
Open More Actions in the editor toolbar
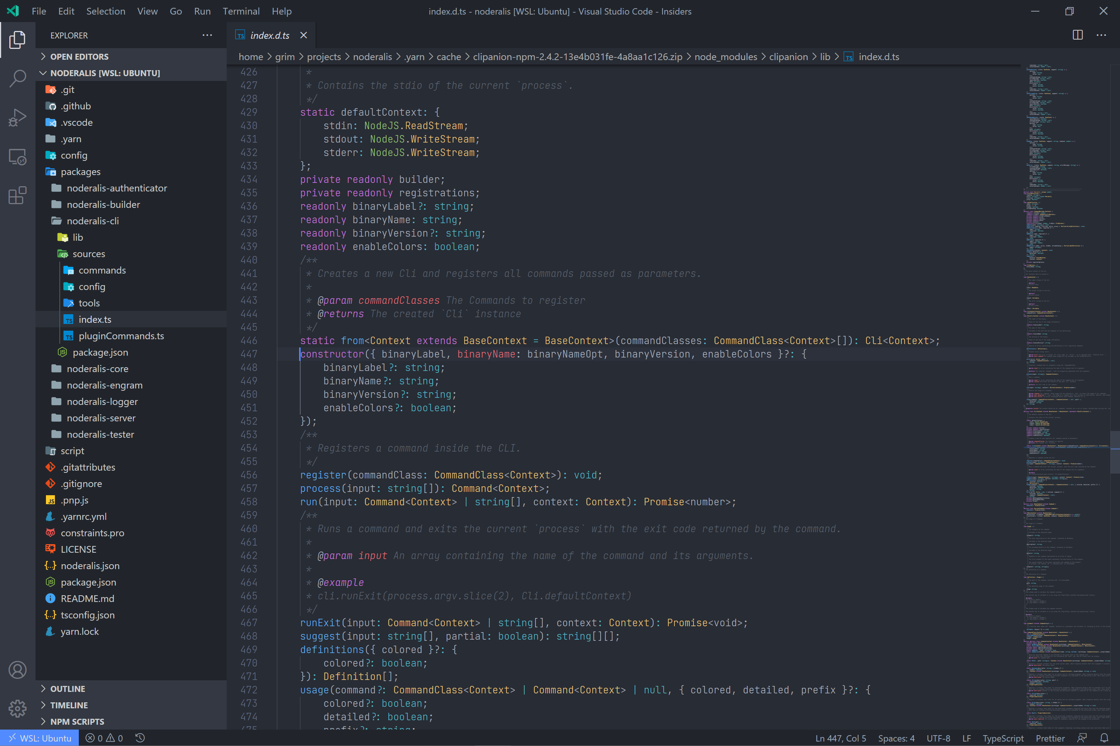click(1102, 35)
